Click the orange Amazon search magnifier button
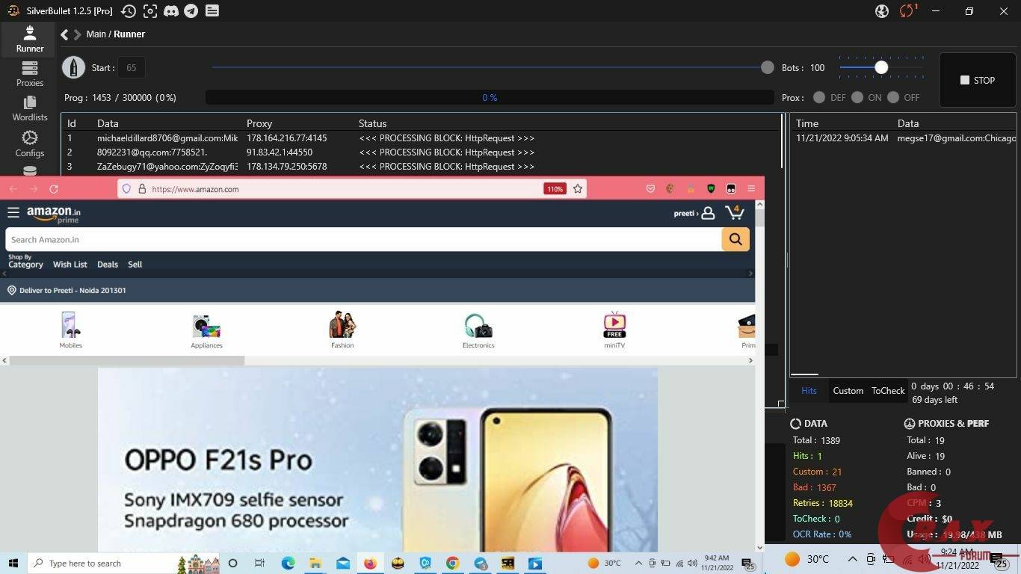The height and width of the screenshot is (574, 1021). 735,239
